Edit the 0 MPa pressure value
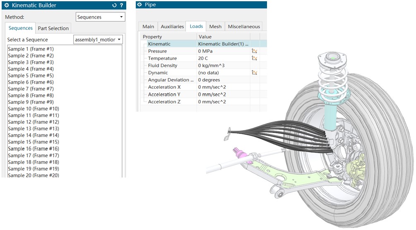 click(224, 51)
